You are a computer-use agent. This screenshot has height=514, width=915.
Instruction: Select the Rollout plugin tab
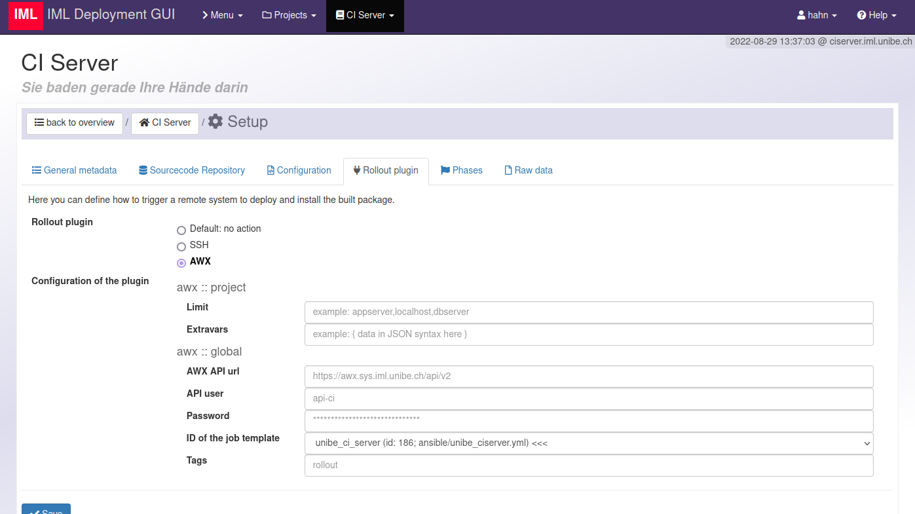386,171
